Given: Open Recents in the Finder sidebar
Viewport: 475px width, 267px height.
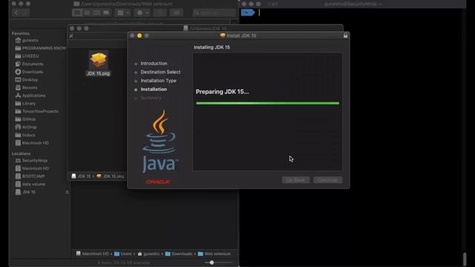Looking at the screenshot, I should pyautogui.click(x=27, y=88).
